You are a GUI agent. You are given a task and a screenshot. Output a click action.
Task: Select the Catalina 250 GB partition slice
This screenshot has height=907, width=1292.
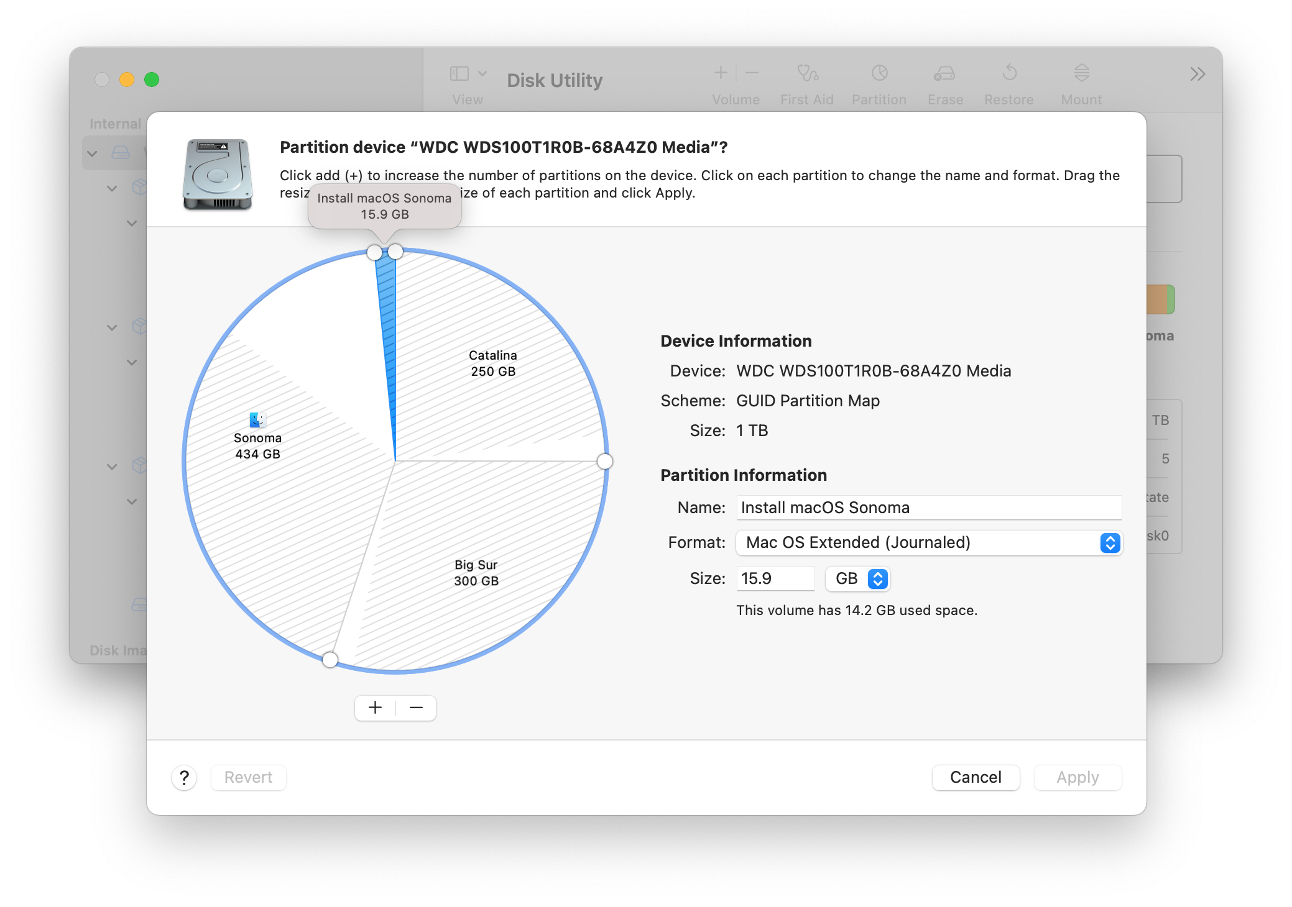point(493,363)
